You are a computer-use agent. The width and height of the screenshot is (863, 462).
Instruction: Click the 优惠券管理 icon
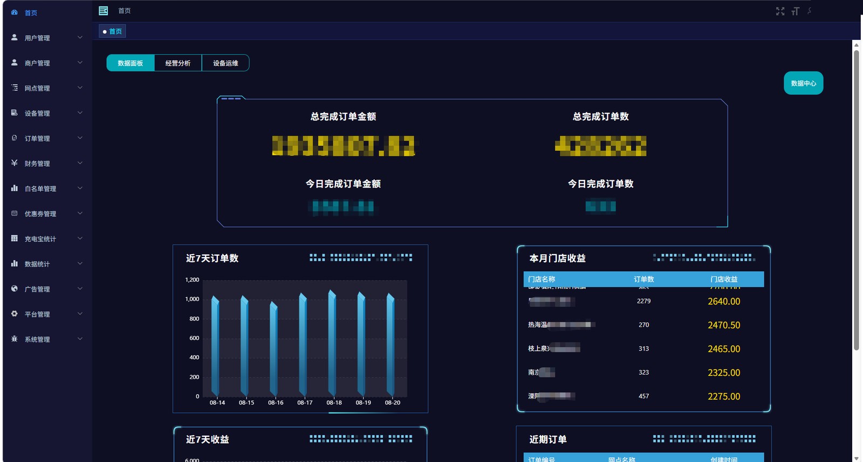tap(15, 213)
